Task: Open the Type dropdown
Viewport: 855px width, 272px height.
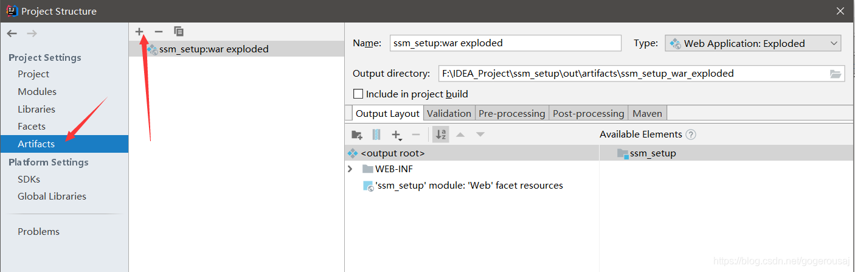Action: [753, 43]
